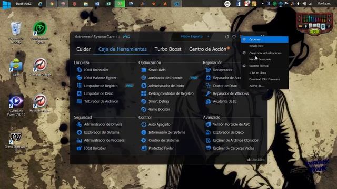
Task: Open IObit Malware Fighter desktop shortcut
Action: 40,32
